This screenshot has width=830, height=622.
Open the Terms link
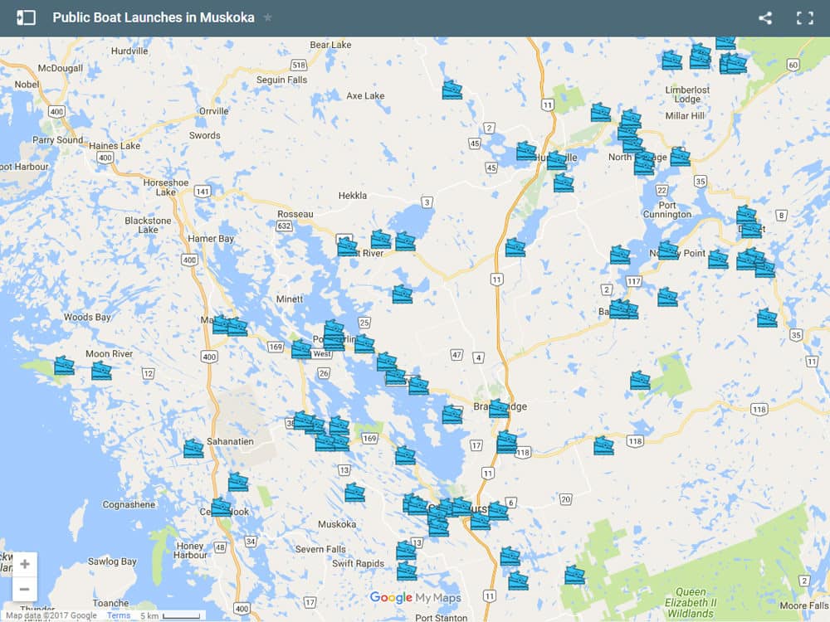tap(119, 615)
